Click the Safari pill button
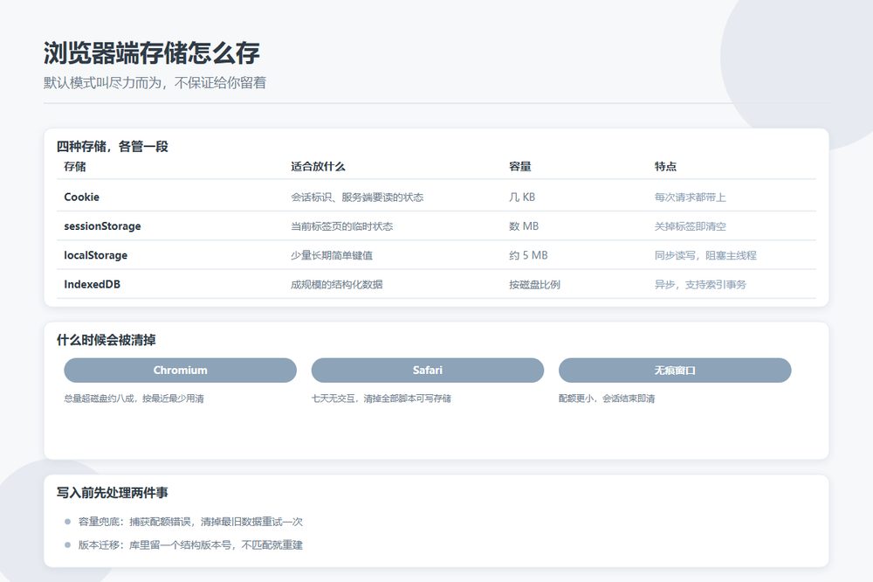Screen dimensions: 873x582 click(x=428, y=371)
